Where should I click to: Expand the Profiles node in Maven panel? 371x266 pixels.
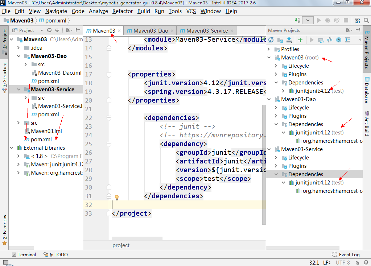coord(269,49)
